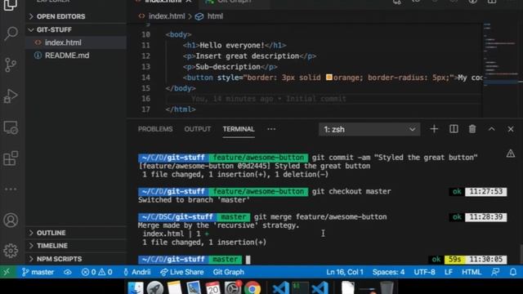This screenshot has height=294, width=523.
Task: Close the terminal panel with X
Action: coord(510,129)
